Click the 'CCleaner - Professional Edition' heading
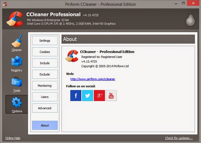This screenshot has width=201, height=143. (x=107, y=52)
